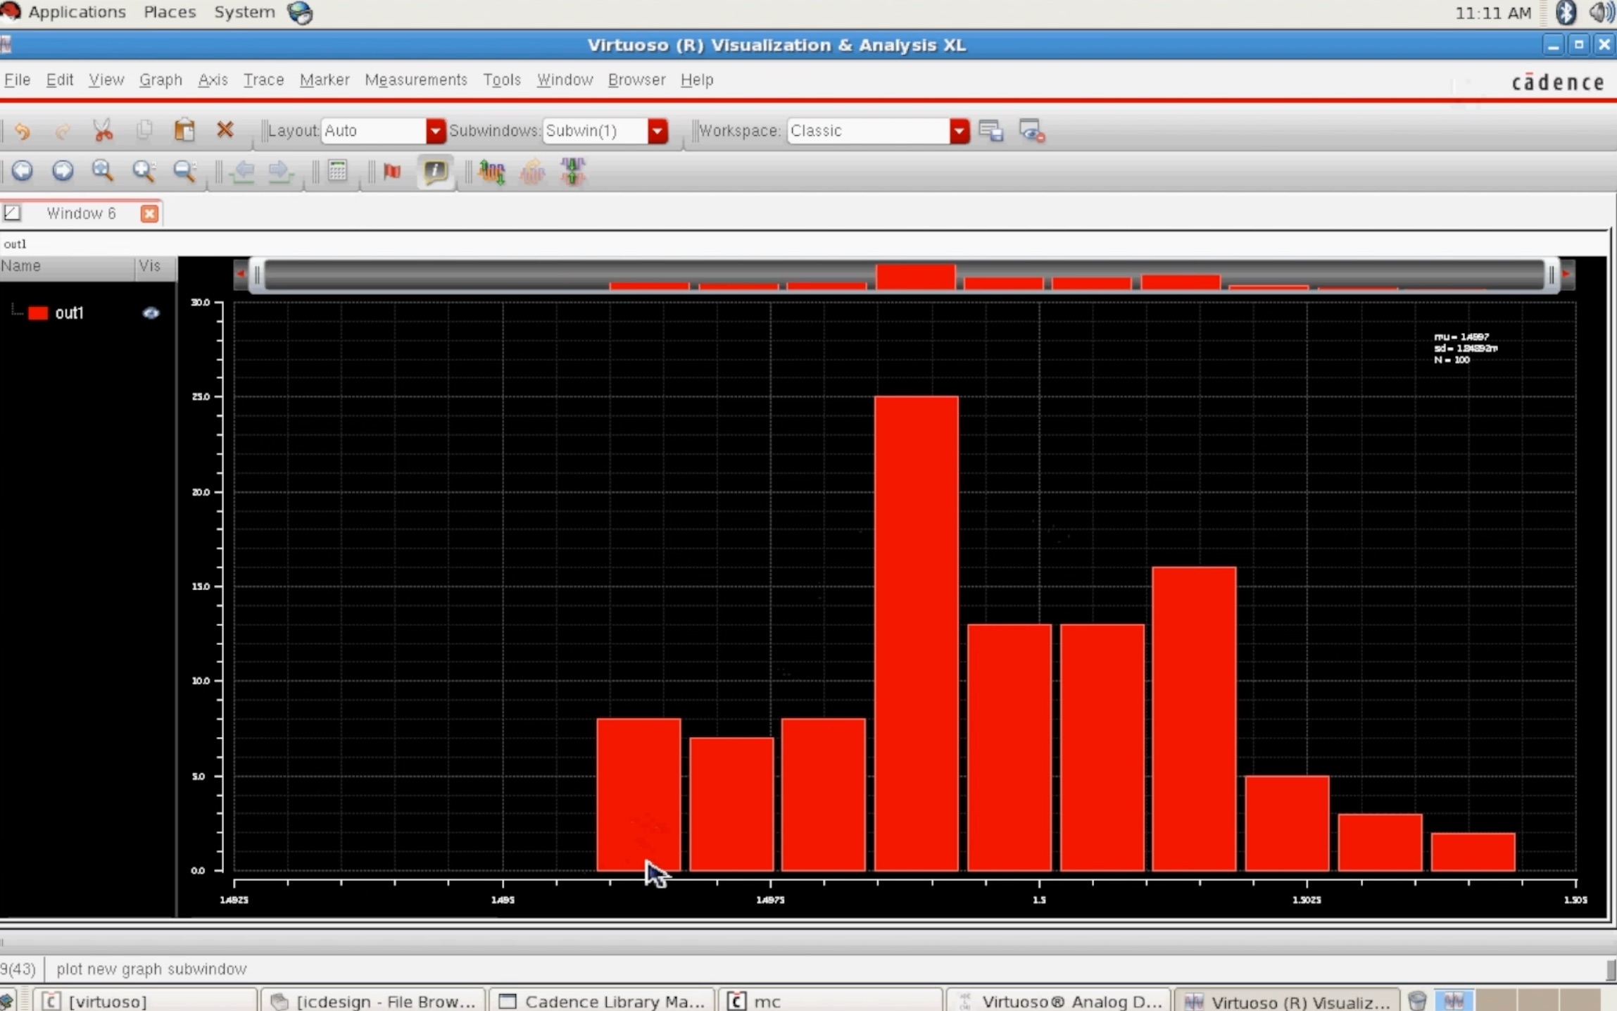
Task: Click the Zoom in magnifier icon
Action: pos(144,171)
